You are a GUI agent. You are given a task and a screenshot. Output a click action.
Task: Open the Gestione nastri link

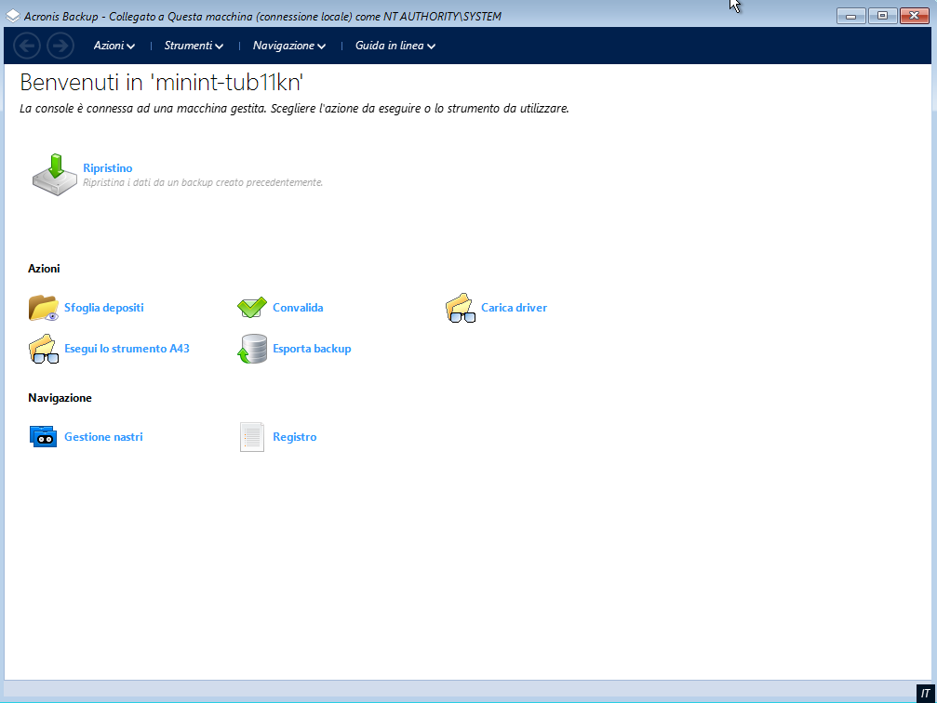(x=103, y=437)
